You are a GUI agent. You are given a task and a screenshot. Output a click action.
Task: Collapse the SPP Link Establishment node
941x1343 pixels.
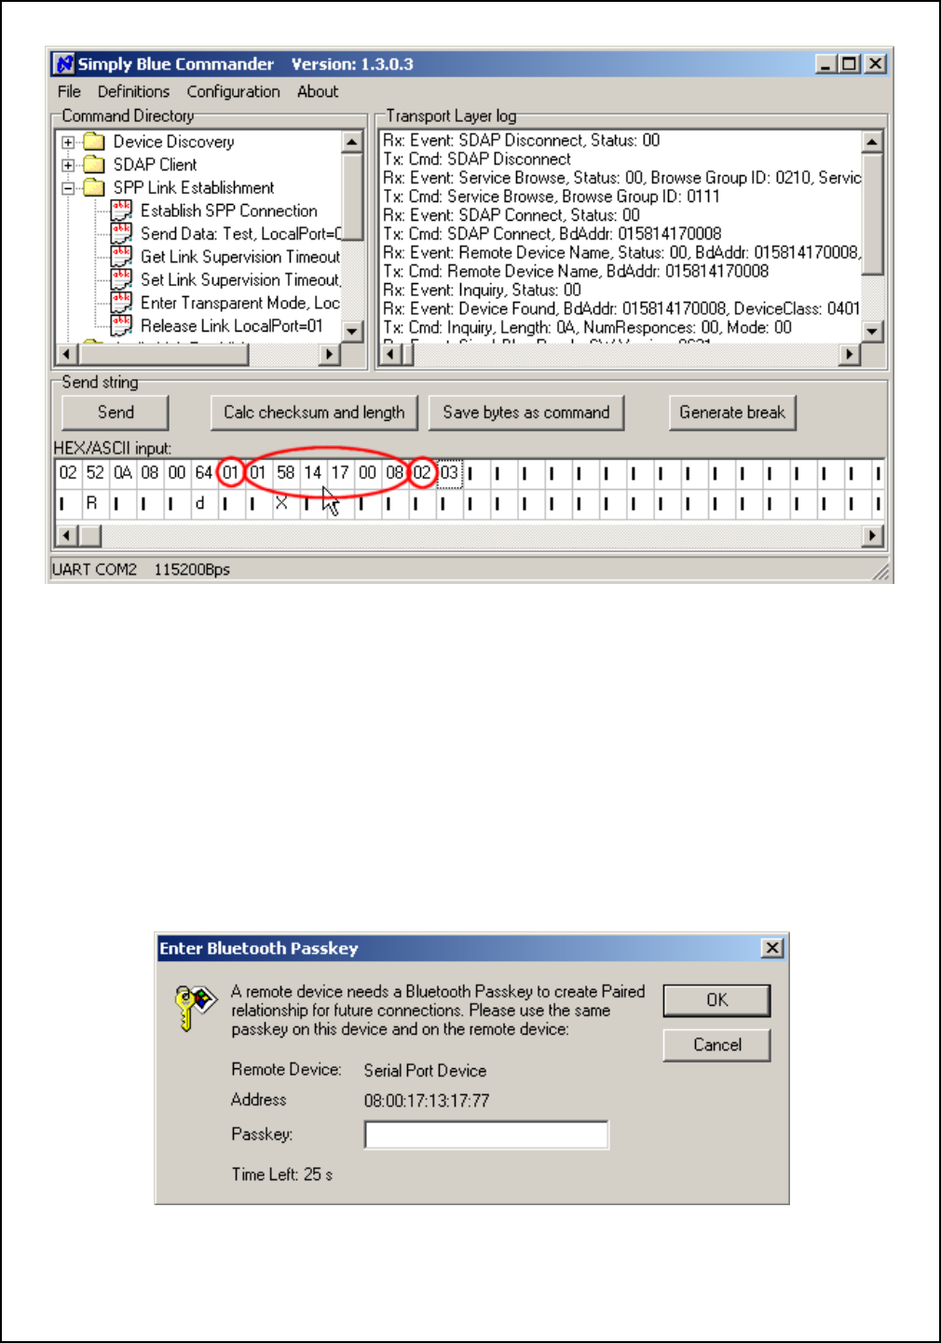pos(68,188)
